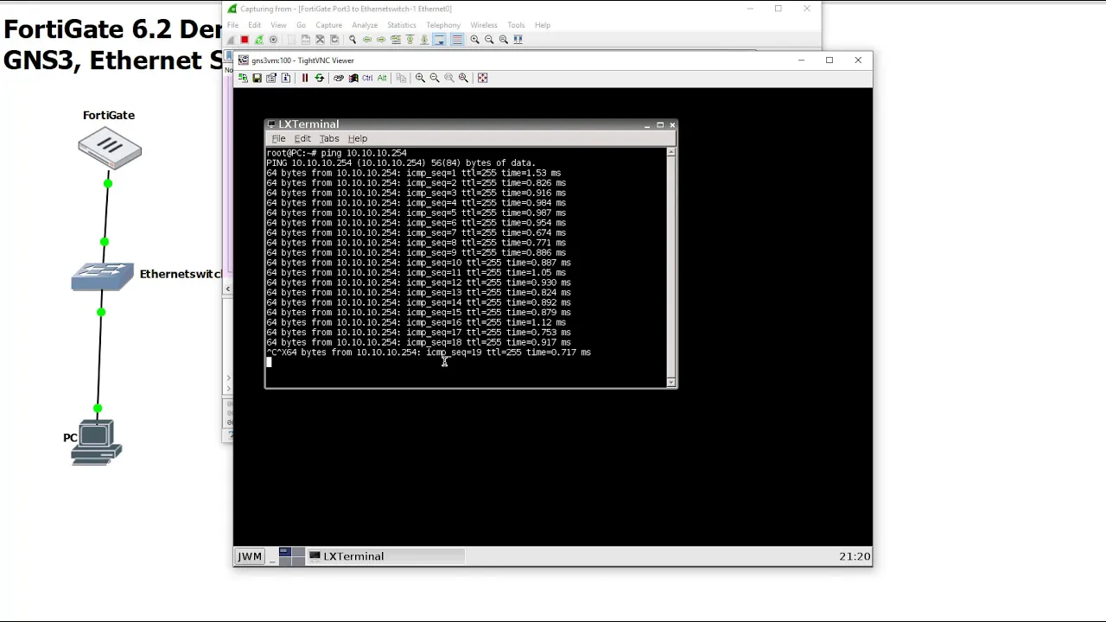The width and height of the screenshot is (1106, 622).
Task: Find a packet in Wireshark
Action: (x=353, y=40)
